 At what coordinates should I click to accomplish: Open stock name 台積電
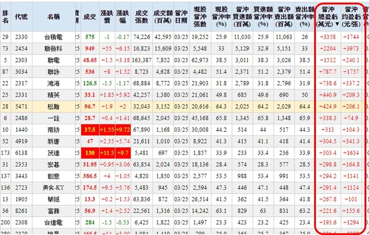click(53, 37)
